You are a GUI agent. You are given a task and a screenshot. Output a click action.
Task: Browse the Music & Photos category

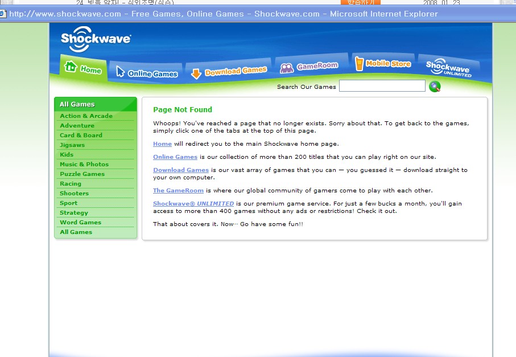84,164
